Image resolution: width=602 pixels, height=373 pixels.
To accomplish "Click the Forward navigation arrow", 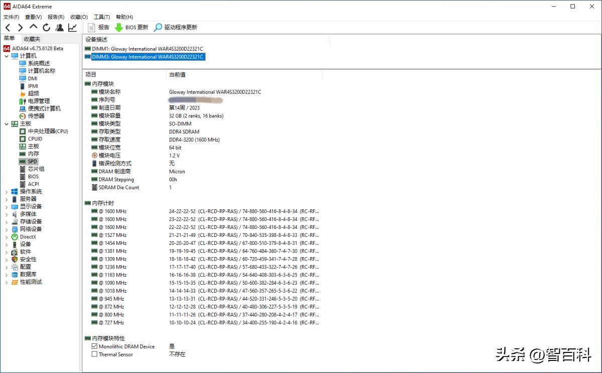I will tap(21, 28).
